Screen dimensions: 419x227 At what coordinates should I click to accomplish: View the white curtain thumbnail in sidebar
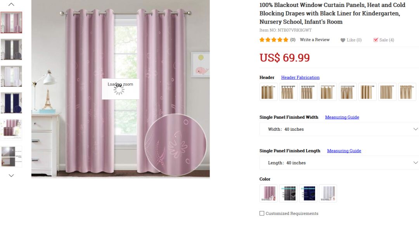click(11, 76)
